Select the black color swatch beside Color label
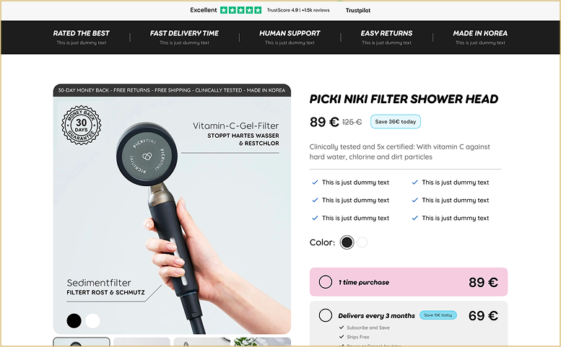This screenshot has width=561, height=347. point(347,242)
